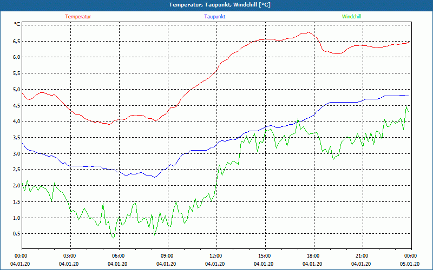Click the 15:00 time axis label

tap(265, 256)
